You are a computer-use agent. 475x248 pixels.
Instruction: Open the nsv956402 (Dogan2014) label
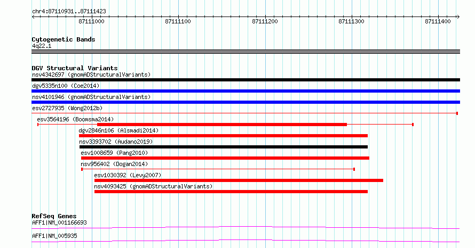tap(114, 164)
